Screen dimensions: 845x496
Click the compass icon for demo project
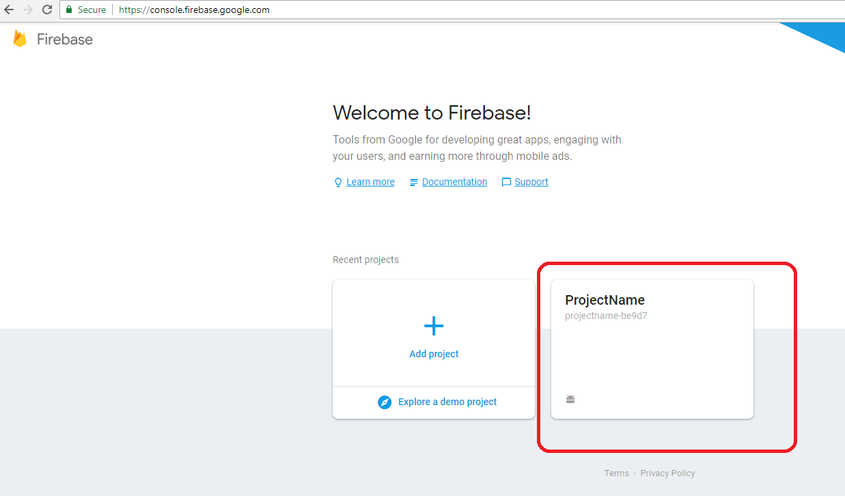[385, 402]
